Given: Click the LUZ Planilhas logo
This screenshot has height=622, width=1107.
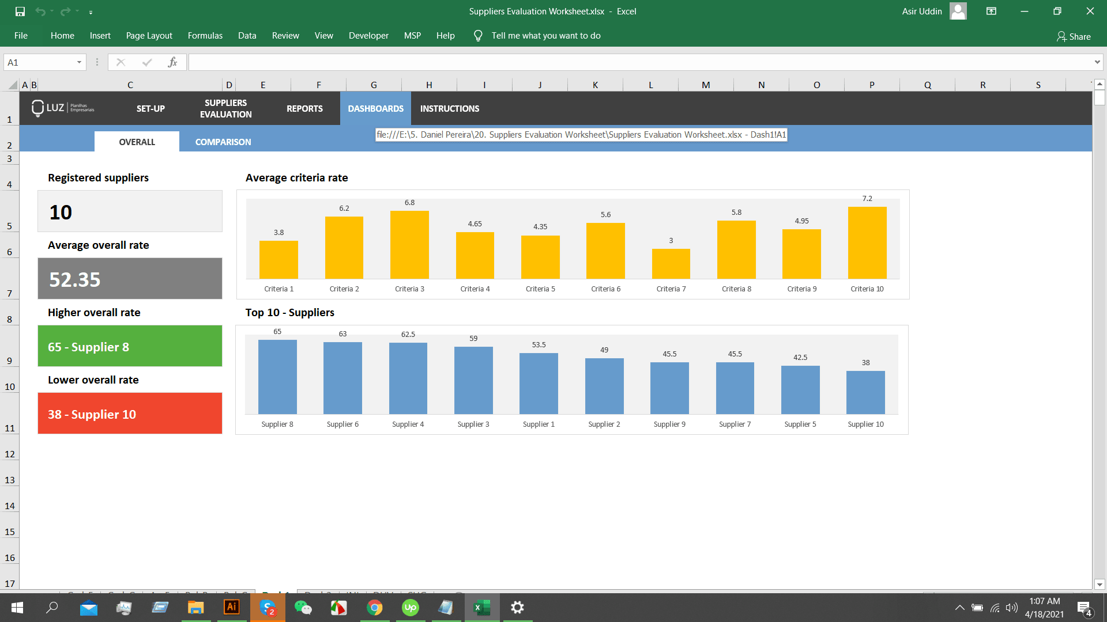Looking at the screenshot, I should pyautogui.click(x=63, y=108).
